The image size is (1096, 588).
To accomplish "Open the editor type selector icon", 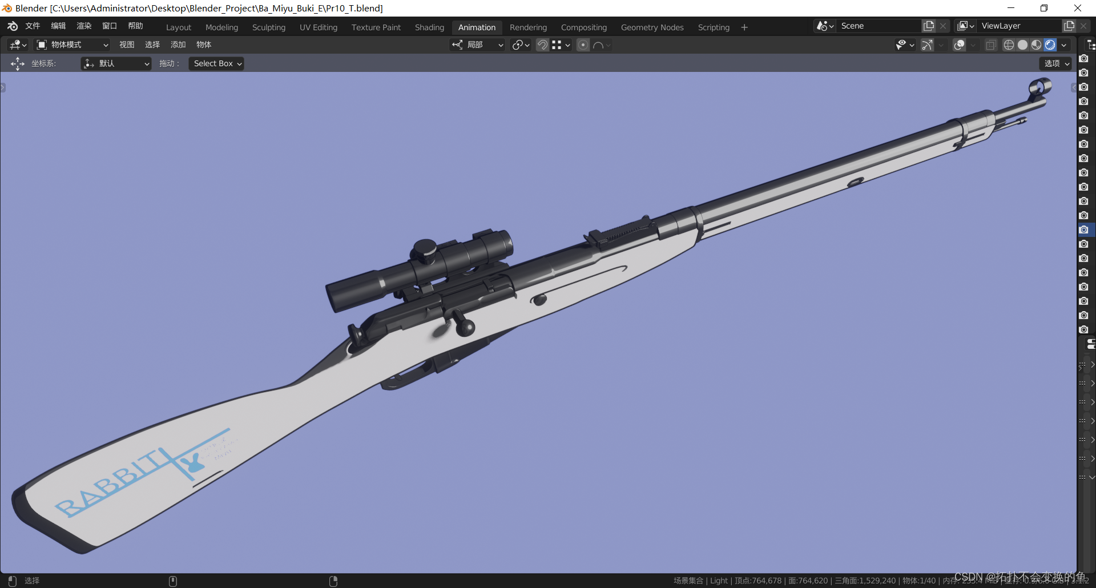I will (18, 45).
